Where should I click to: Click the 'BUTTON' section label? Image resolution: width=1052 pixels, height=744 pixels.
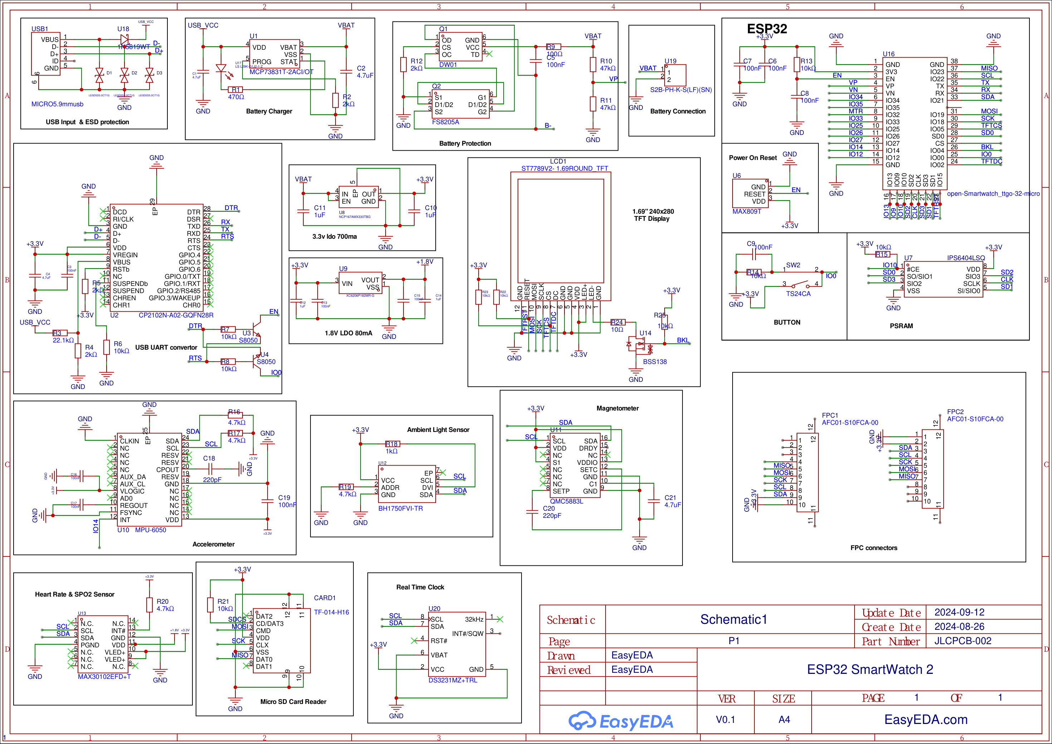[x=787, y=322]
